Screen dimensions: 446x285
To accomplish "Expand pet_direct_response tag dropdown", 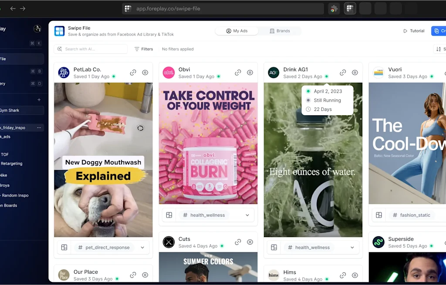I will click(x=142, y=248).
